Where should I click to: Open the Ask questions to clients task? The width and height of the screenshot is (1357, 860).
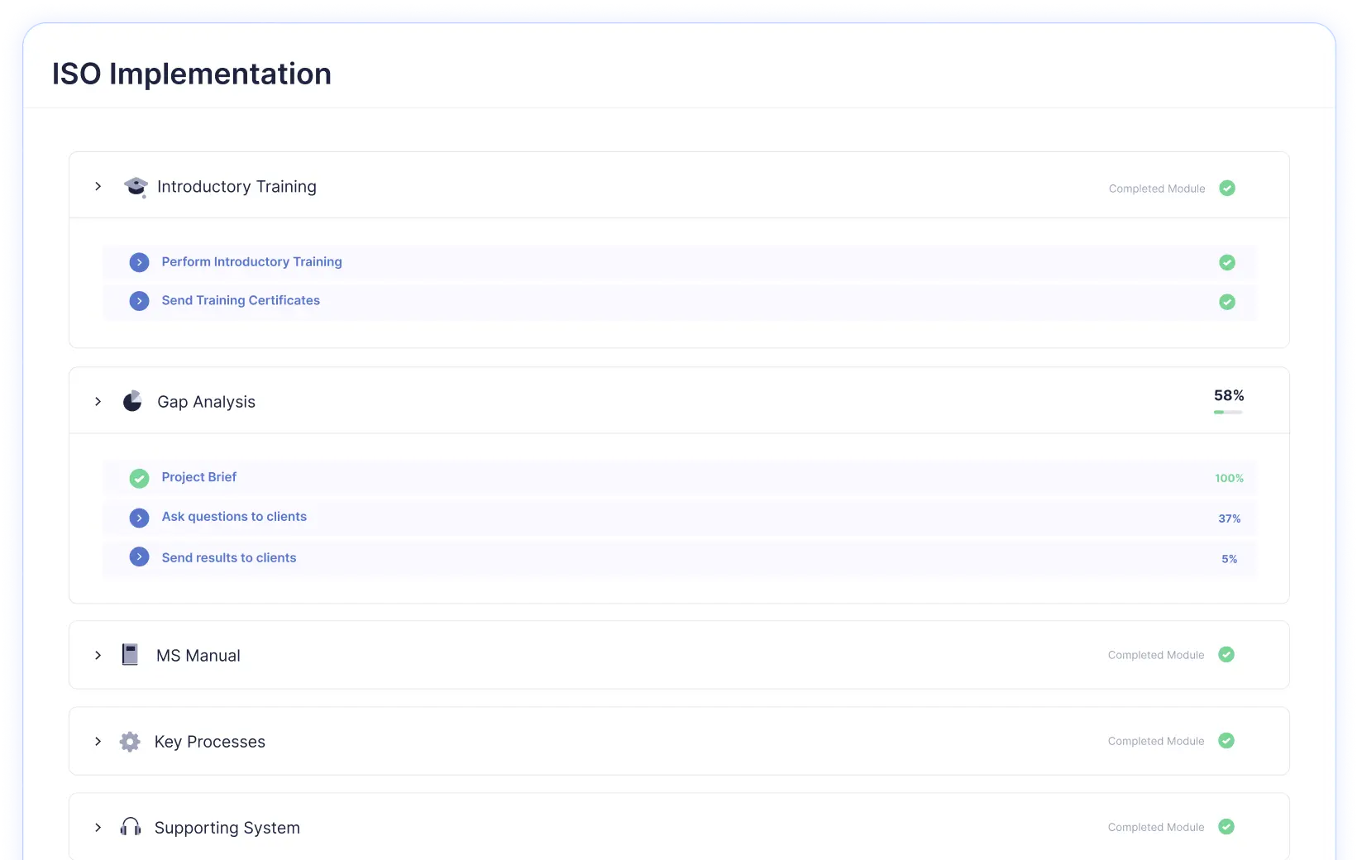coord(234,516)
